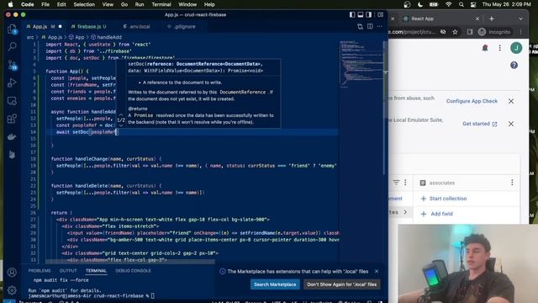This screenshot has width=538, height=303.
Task: Click the third-party cookies blocked eye icon
Action: click(x=443, y=32)
